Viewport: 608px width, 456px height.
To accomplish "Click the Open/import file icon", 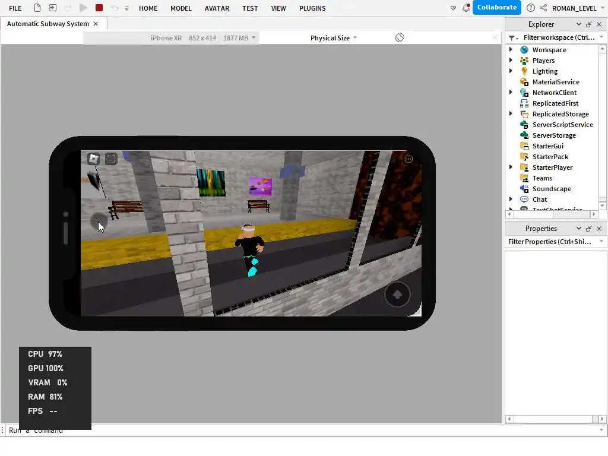I will (x=52, y=8).
